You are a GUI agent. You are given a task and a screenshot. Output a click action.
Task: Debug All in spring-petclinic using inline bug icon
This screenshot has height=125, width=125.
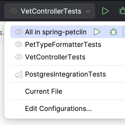tap(114, 32)
